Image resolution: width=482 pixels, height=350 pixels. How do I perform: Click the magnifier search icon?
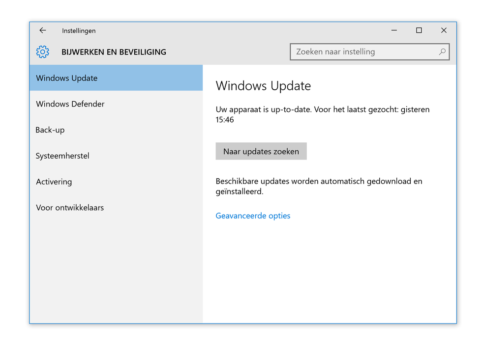442,52
